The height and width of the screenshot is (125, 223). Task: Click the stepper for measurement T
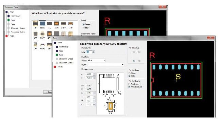(94, 97)
